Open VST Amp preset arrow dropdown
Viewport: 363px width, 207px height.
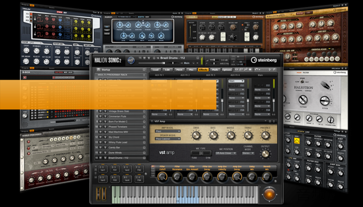click(x=266, y=121)
